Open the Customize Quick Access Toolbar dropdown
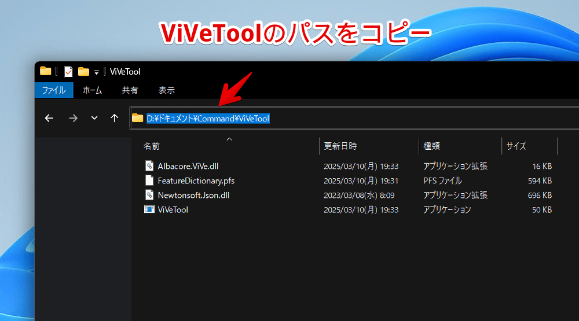The image size is (579, 321). pos(96,72)
